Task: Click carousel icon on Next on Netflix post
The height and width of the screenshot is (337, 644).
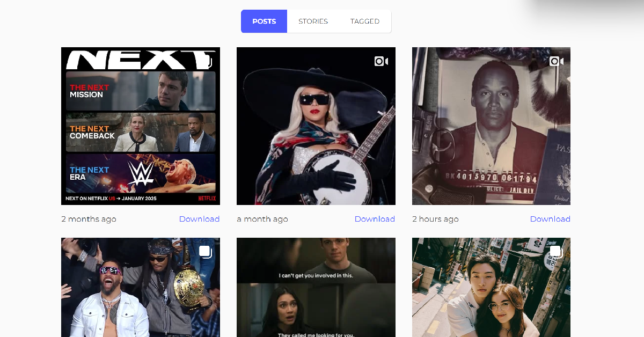Action: [x=207, y=61]
